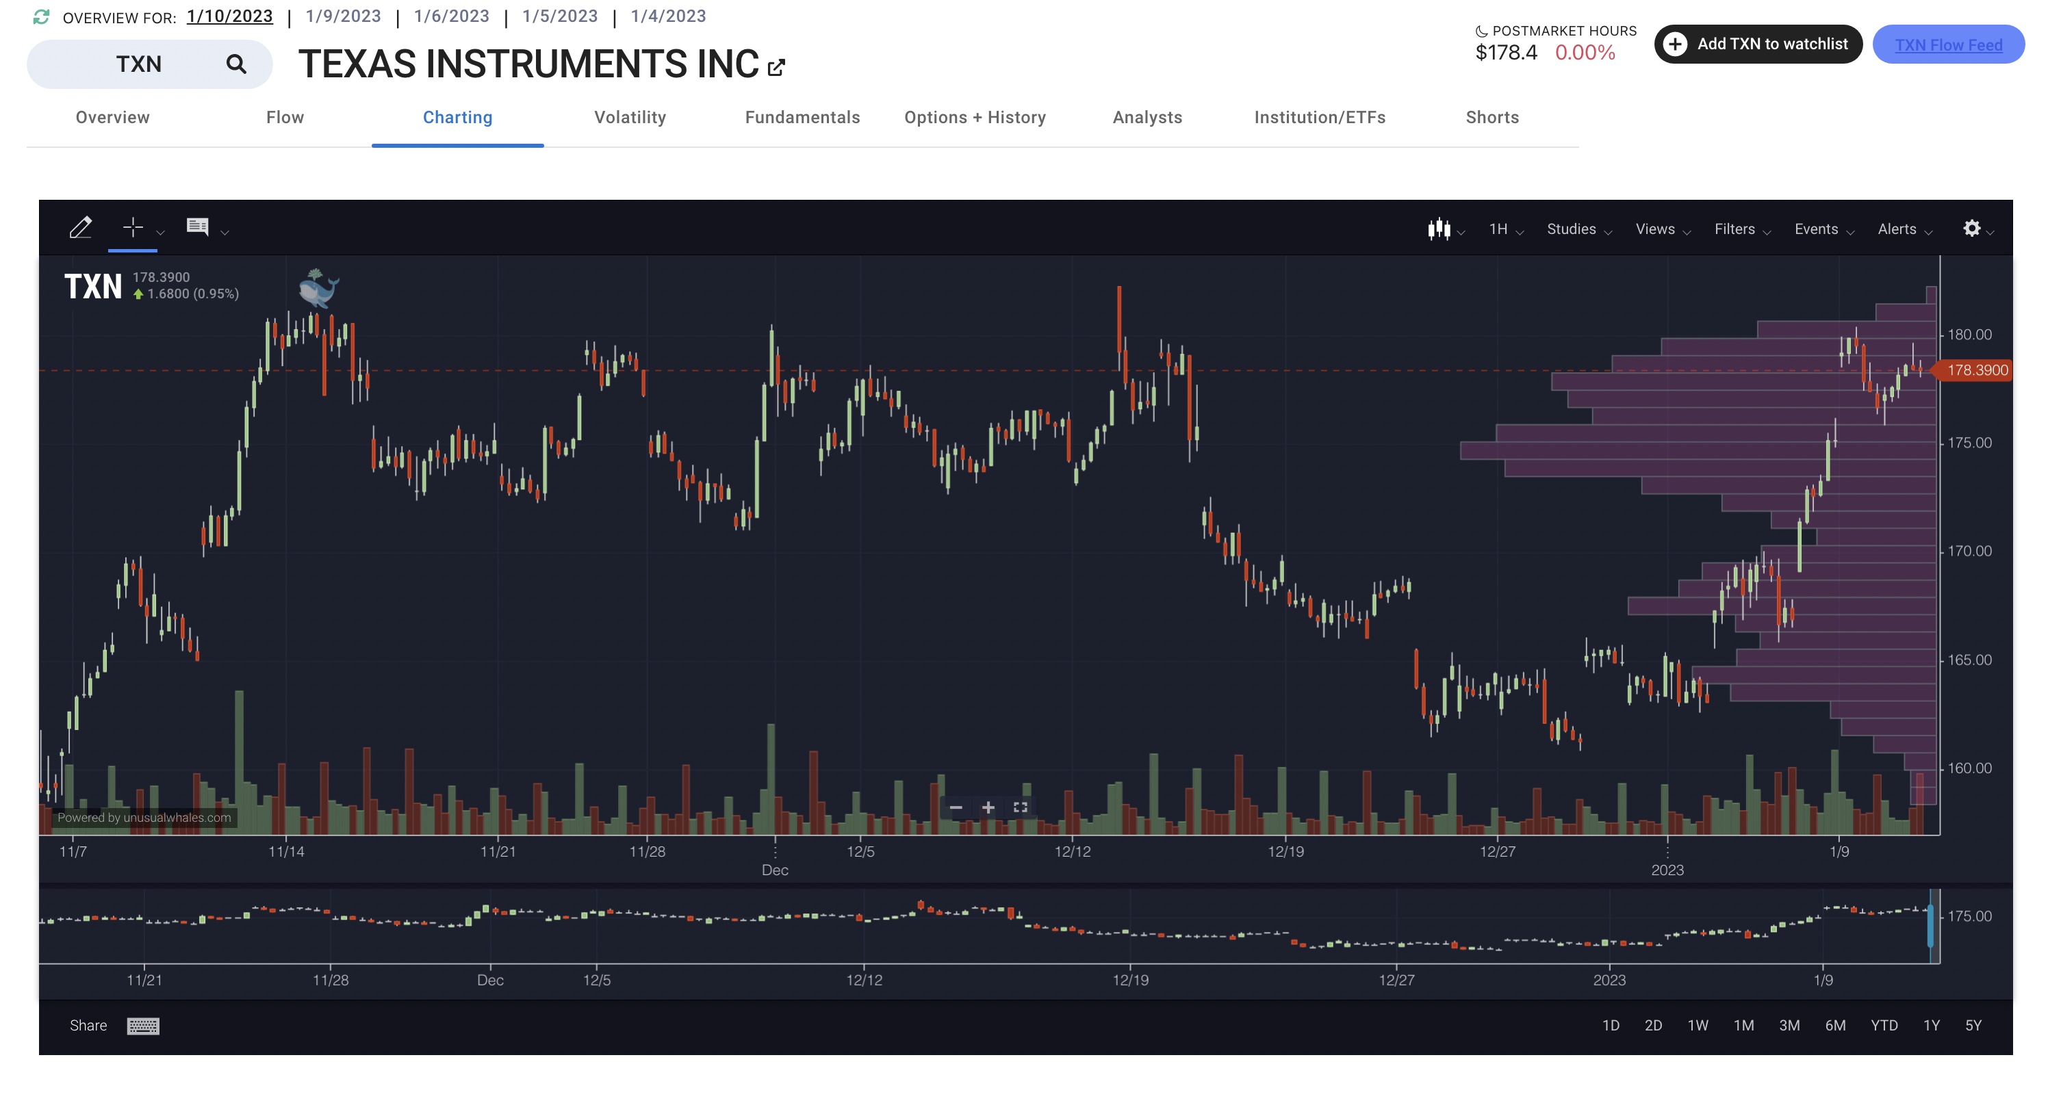The image size is (2048, 1103).
Task: Open the annotation comment tool
Action: tap(197, 227)
